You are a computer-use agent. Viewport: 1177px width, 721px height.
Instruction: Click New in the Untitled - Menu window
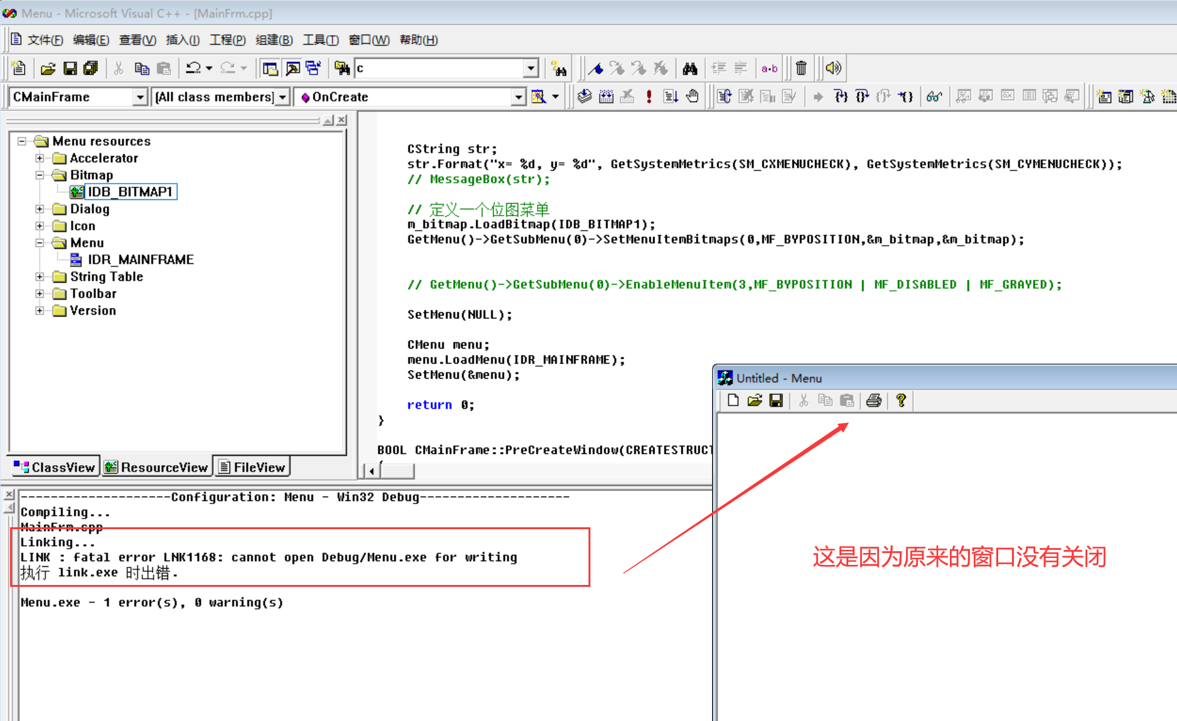click(733, 401)
